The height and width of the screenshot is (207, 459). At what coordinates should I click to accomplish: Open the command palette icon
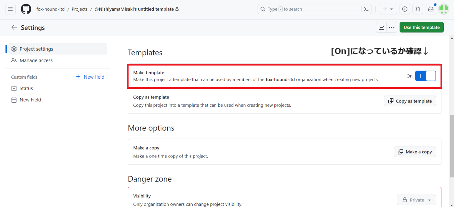(366, 9)
